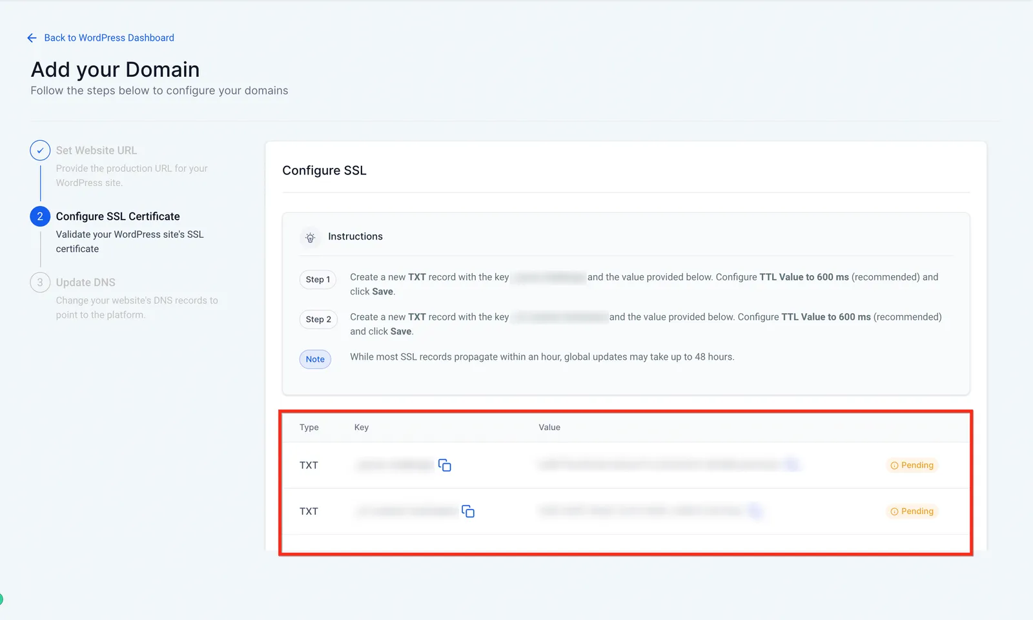Copy the first TXT record value
The image size is (1033, 620).
coord(792,464)
